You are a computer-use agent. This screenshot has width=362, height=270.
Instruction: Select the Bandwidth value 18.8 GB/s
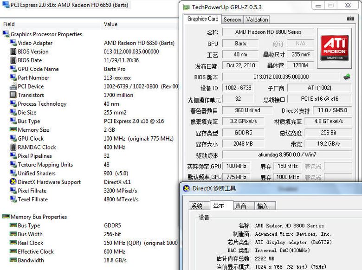[x=115, y=260]
